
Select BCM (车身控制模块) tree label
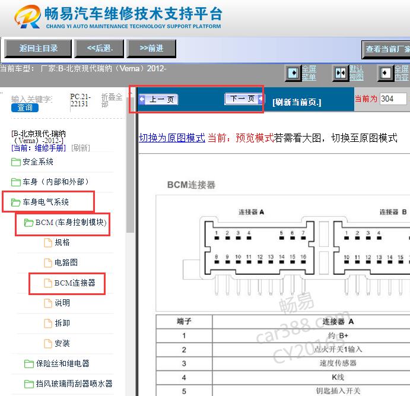point(71,223)
